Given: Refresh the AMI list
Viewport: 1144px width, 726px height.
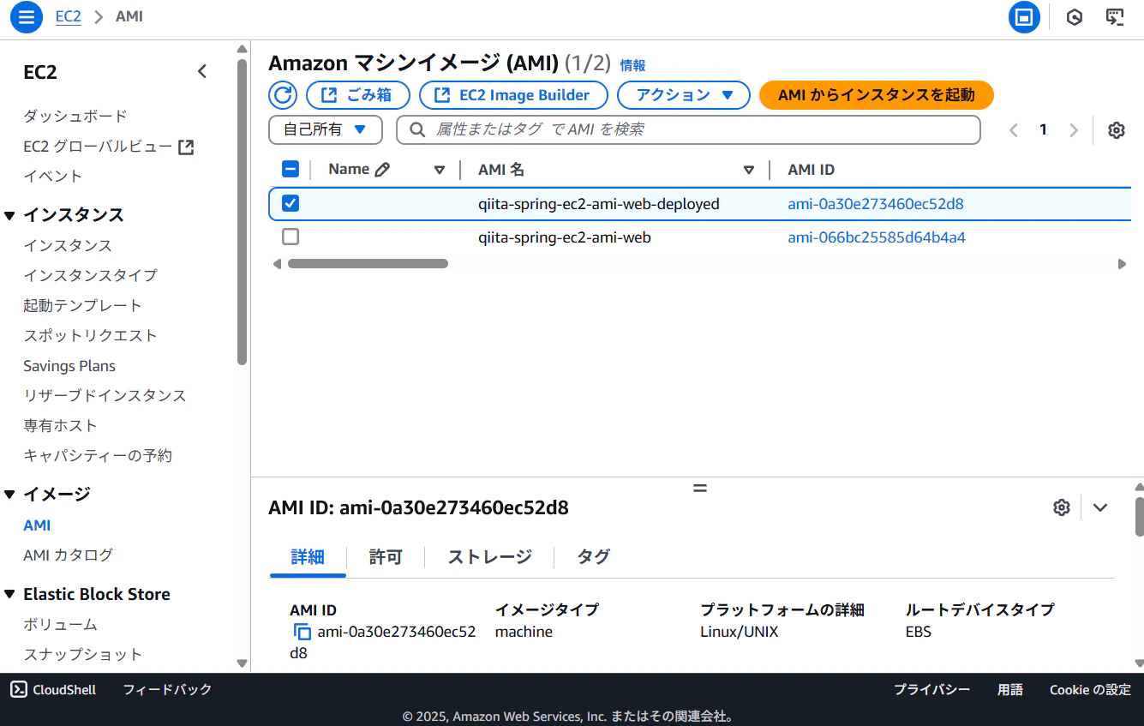Looking at the screenshot, I should pos(283,95).
